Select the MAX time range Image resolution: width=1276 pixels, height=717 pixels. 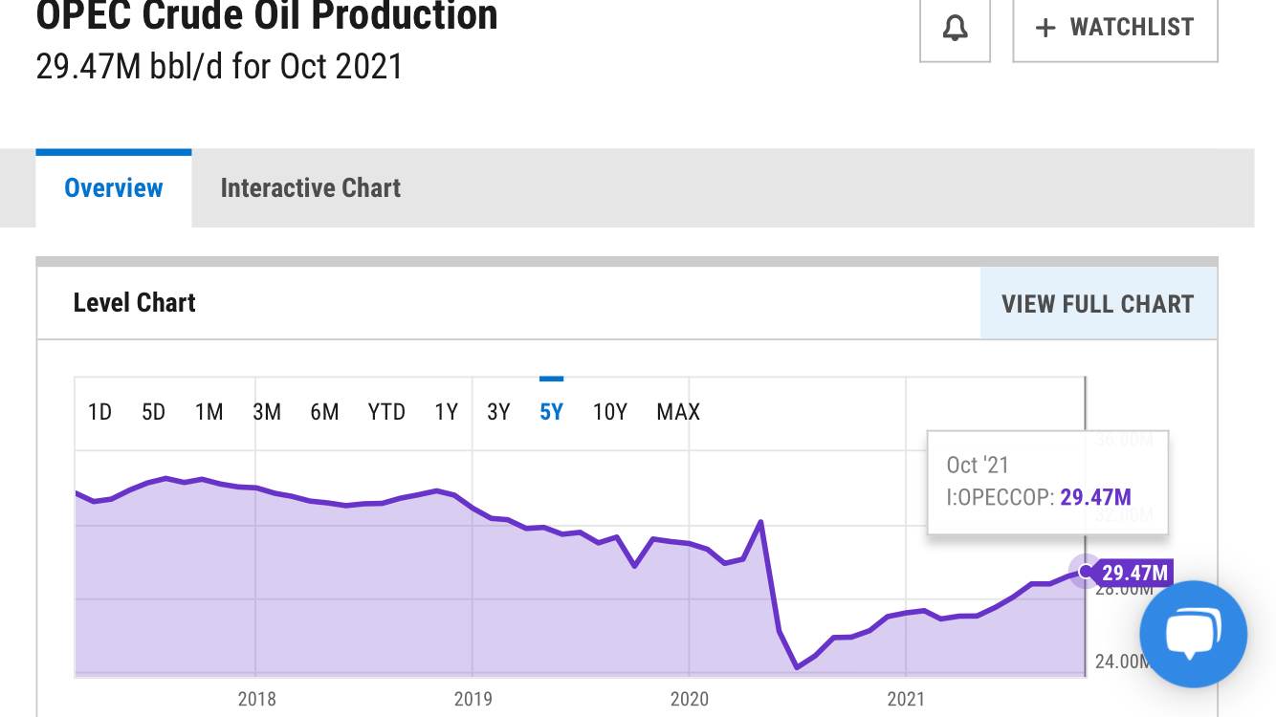tap(678, 412)
